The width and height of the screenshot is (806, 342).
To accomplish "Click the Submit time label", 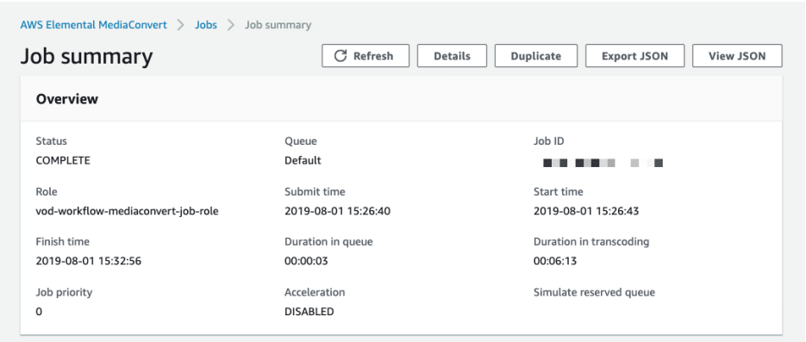I will point(315,191).
